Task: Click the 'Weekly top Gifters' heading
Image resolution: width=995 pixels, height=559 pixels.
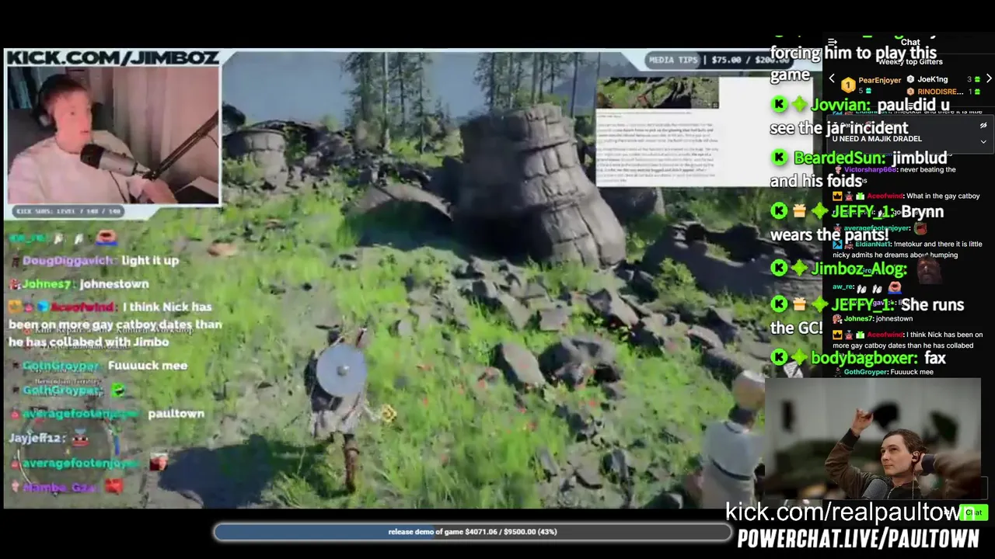Action: pos(910,61)
